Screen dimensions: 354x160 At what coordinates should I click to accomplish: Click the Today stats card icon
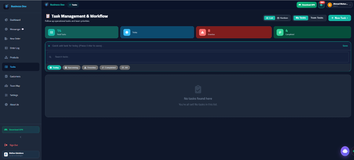[x=127, y=32]
